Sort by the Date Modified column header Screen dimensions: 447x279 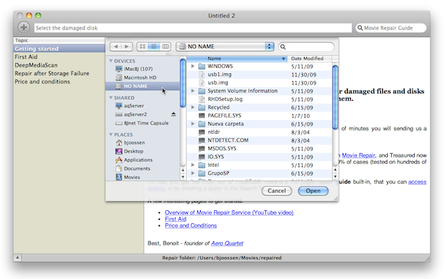pos(309,58)
